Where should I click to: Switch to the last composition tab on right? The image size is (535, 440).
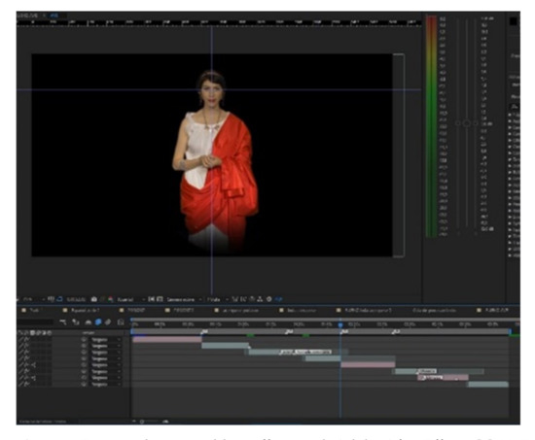[x=494, y=310]
